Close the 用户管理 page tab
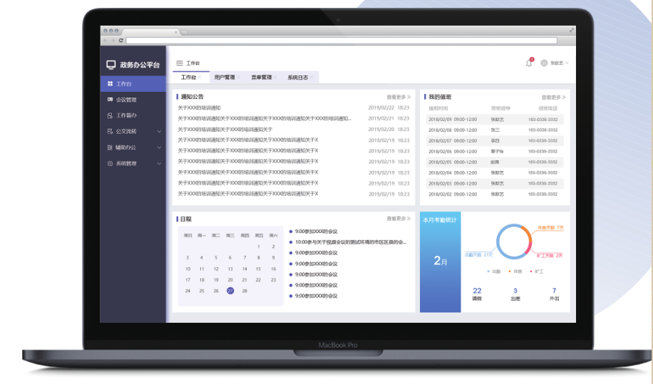Image resolution: width=653 pixels, height=384 pixels. pos(238,78)
